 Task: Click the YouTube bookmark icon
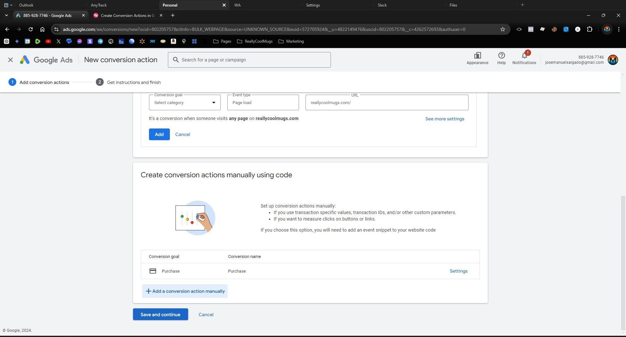coord(48,41)
